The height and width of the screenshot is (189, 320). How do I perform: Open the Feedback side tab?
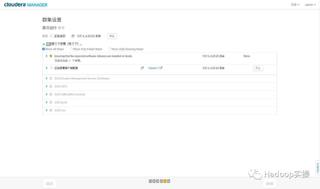click(x=318, y=168)
